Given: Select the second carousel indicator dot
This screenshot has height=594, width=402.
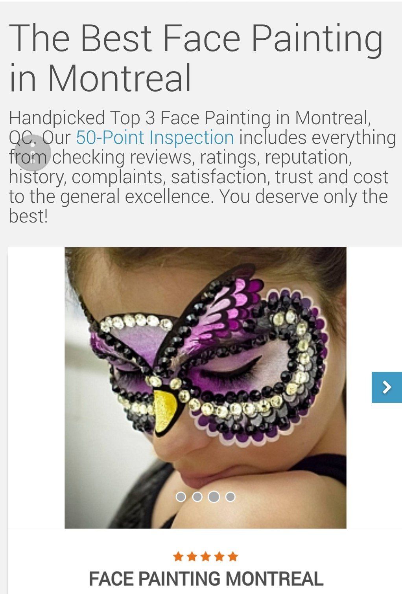Looking at the screenshot, I should [197, 497].
